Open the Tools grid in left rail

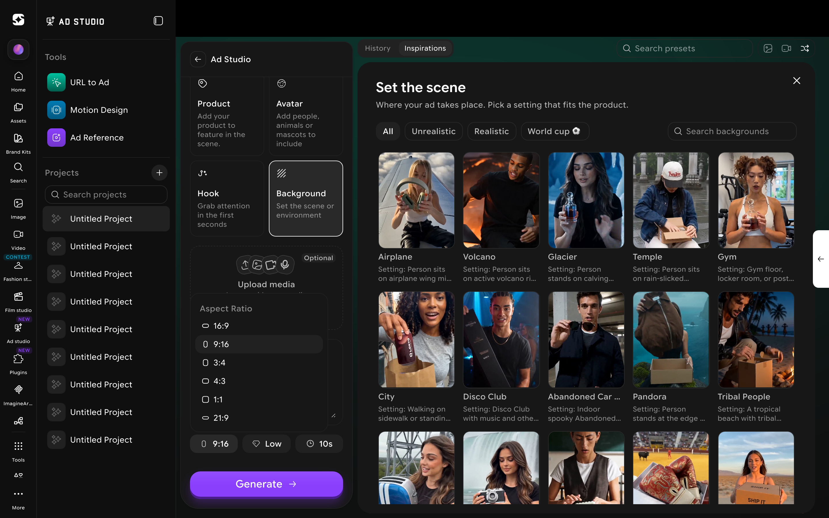coord(18,452)
